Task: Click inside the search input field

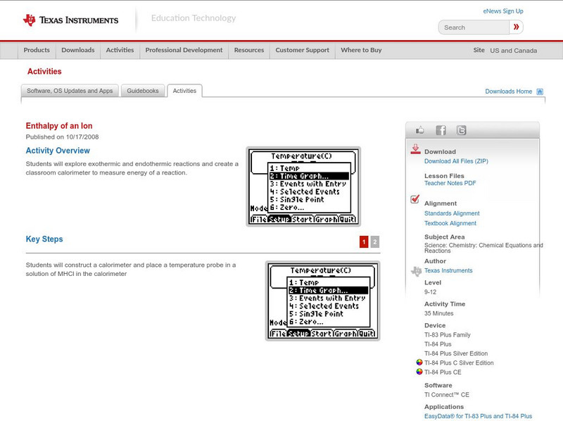Action: 475,27
